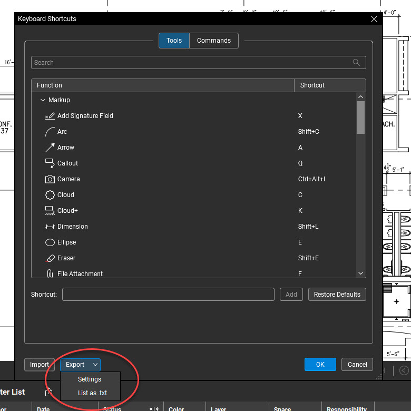Select the Cloud+ row label
Screen dimensions: 411x411
coord(67,210)
